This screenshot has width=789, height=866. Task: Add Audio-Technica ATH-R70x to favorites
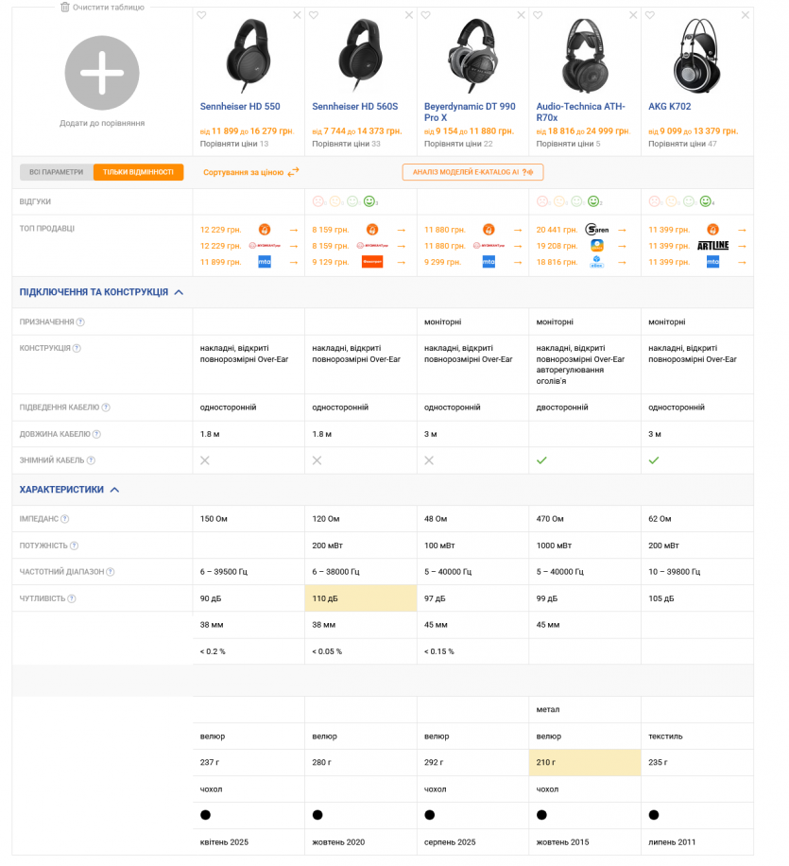coord(538,15)
